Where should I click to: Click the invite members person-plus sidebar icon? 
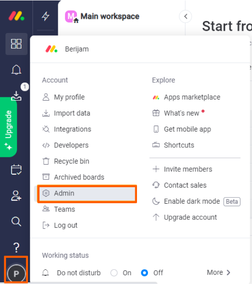(x=16, y=195)
